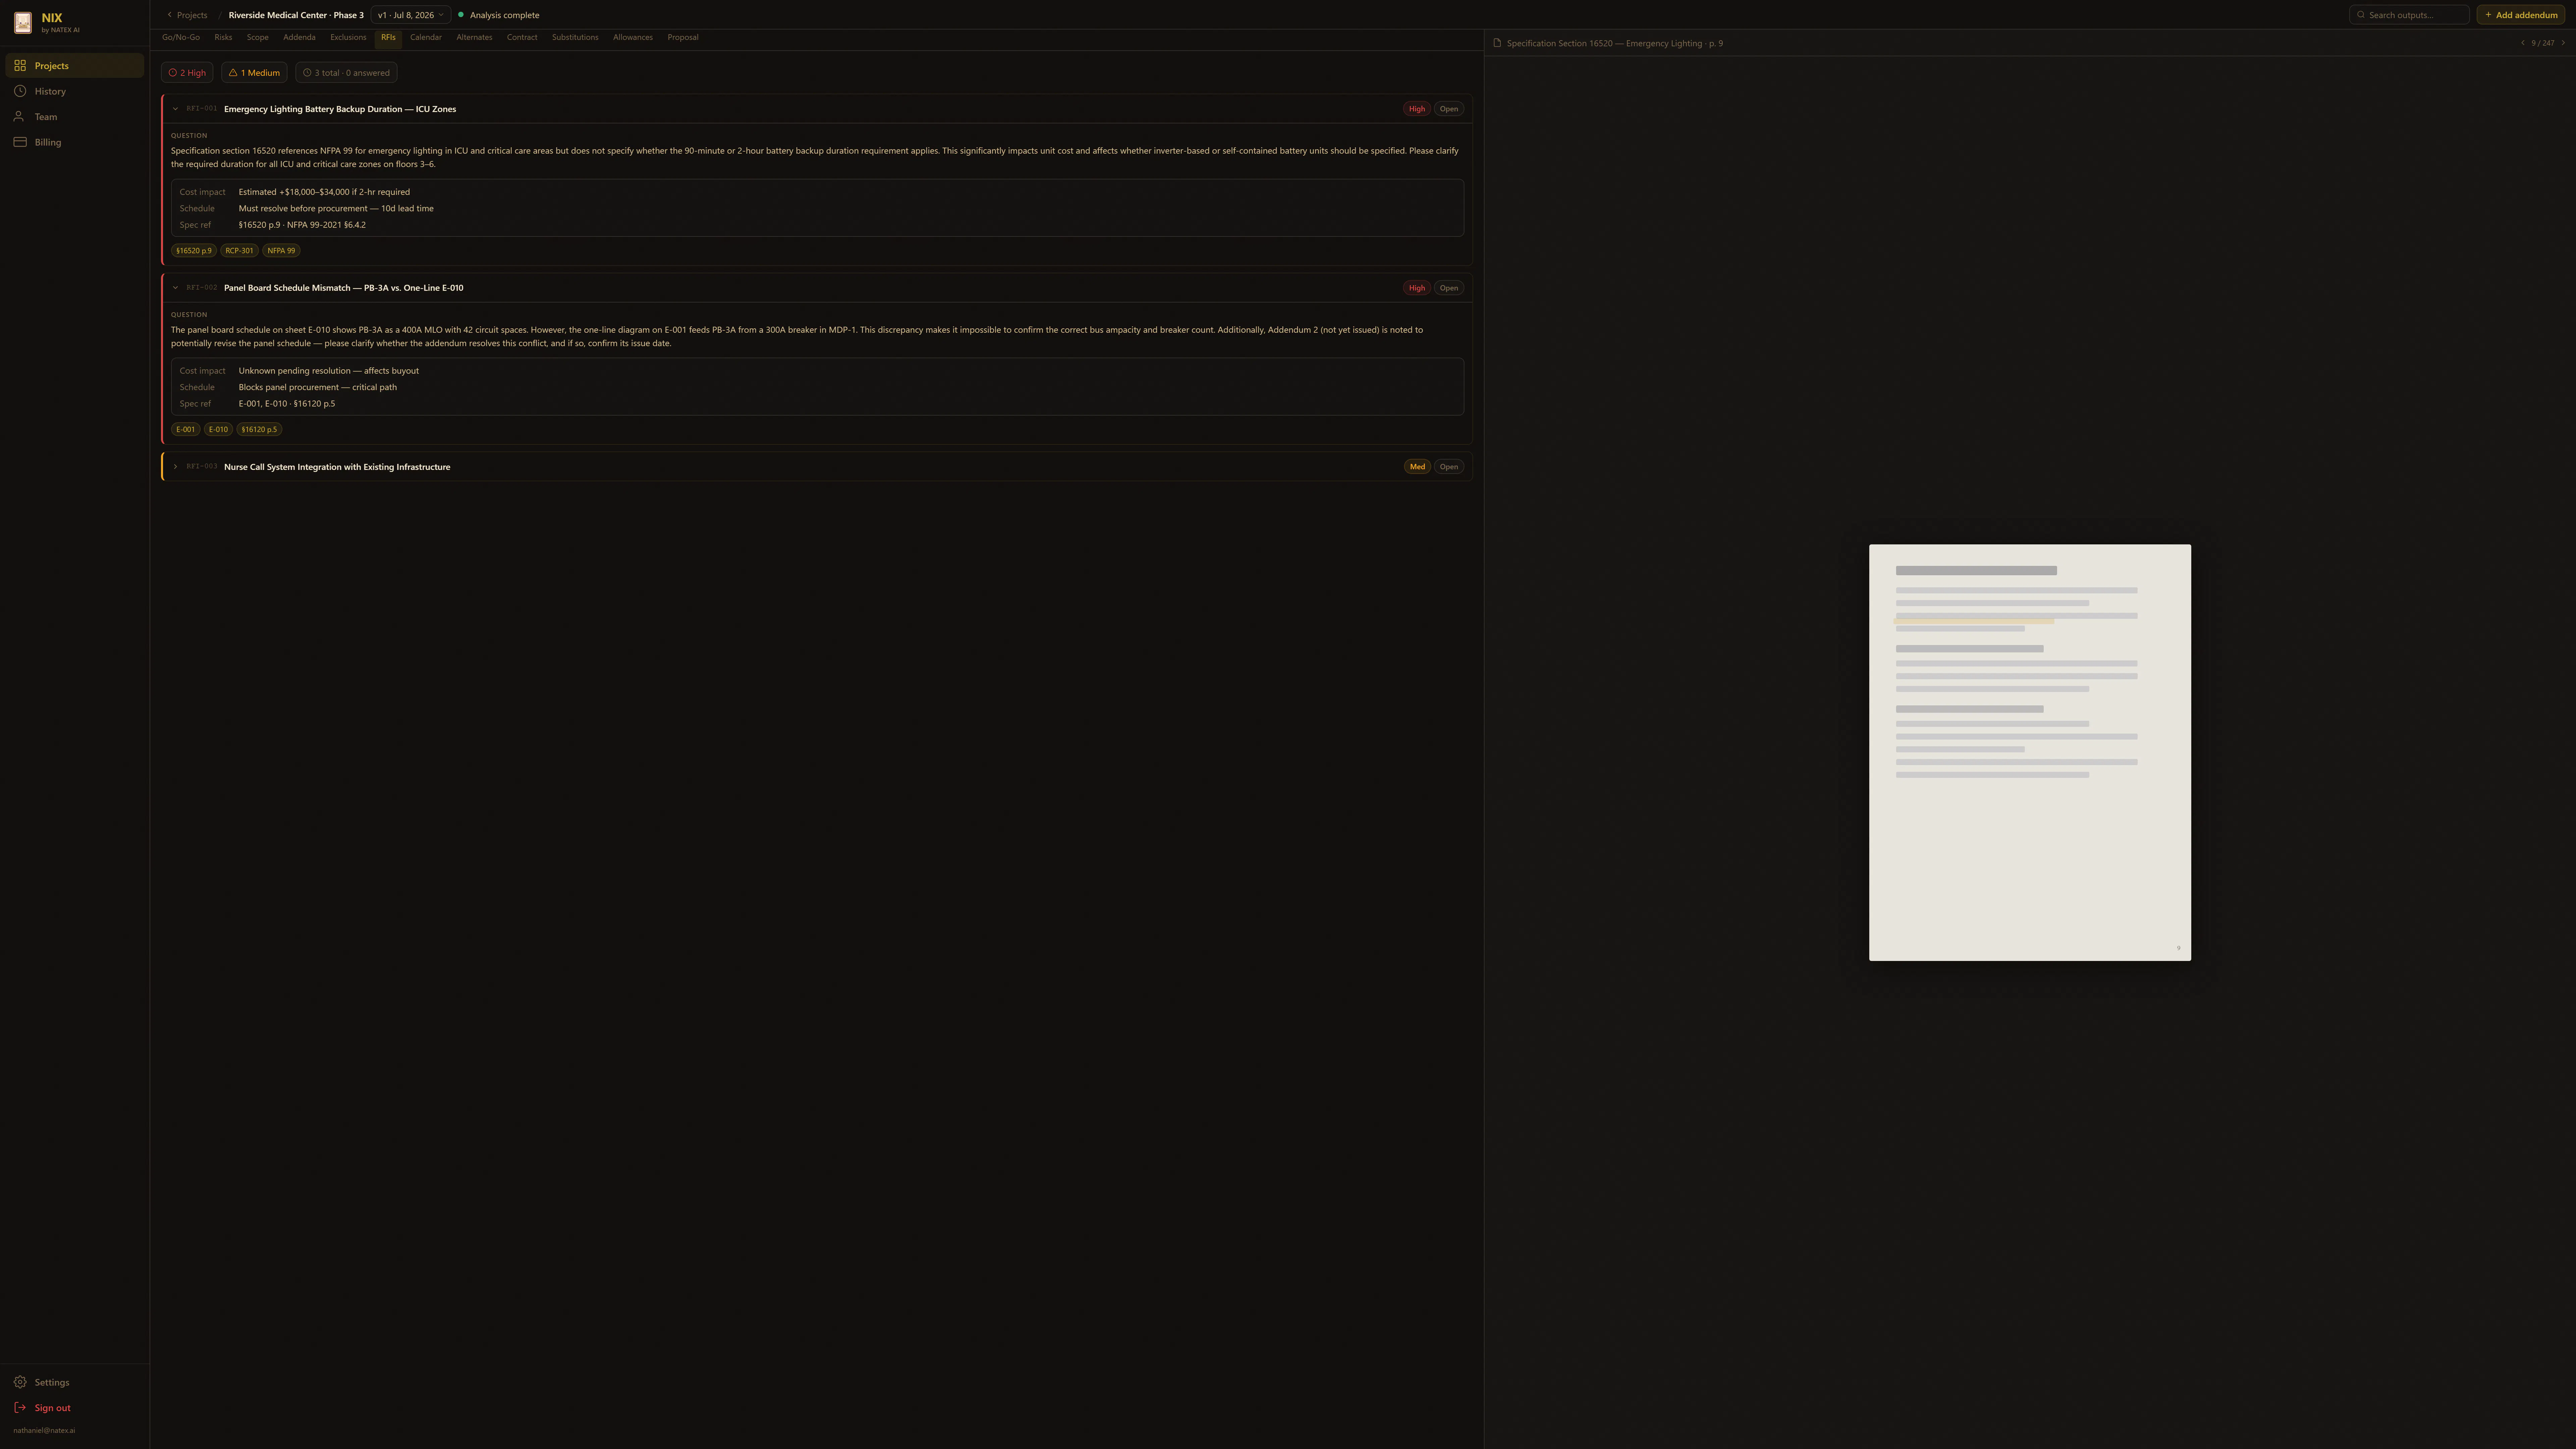
Task: Click the RCP-301 reference tag
Action: [239, 251]
